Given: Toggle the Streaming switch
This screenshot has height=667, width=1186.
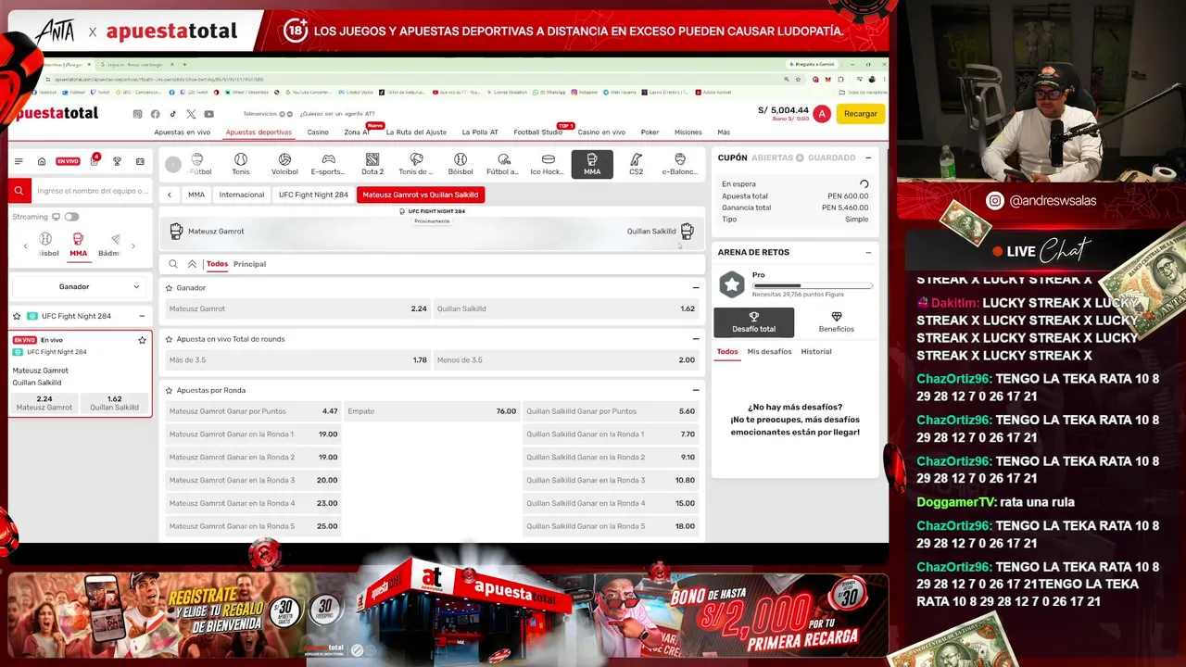Looking at the screenshot, I should (71, 217).
